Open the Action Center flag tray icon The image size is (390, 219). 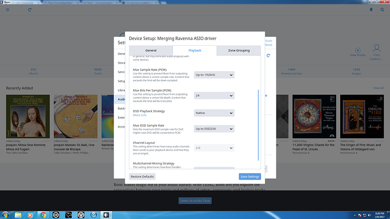point(359,215)
